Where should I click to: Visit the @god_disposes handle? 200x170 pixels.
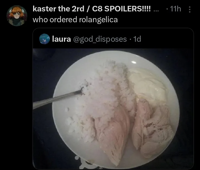coord(100,39)
